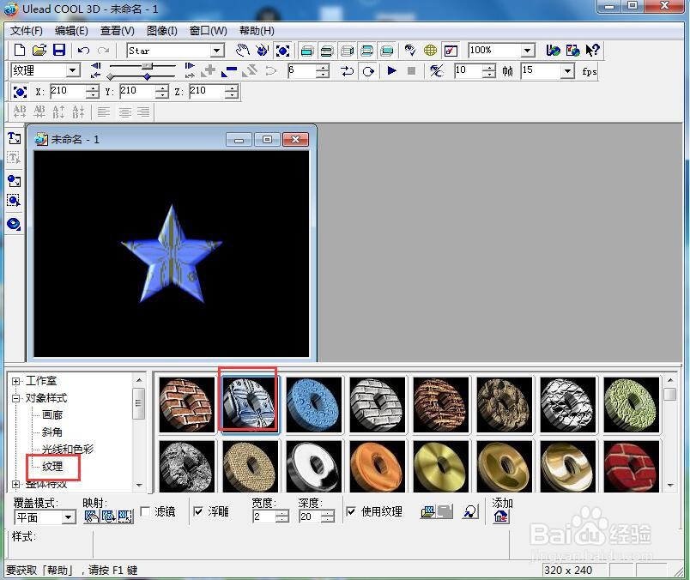This screenshot has height=580, width=690.
Task: Click the 深度 depth field
Action: tap(310, 517)
